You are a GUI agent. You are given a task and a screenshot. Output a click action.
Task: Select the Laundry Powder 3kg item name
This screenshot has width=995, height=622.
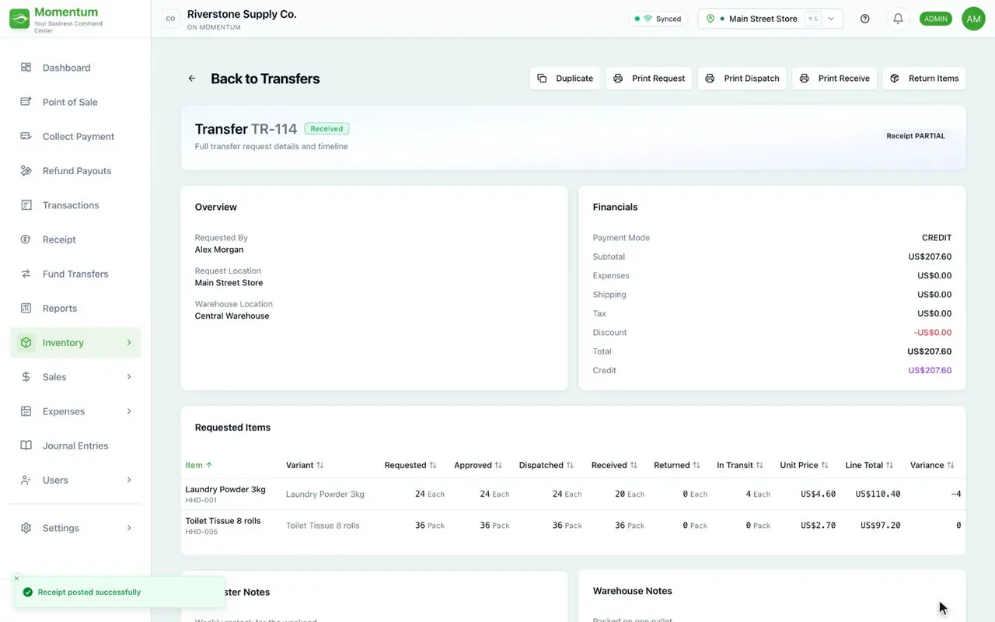coord(225,489)
